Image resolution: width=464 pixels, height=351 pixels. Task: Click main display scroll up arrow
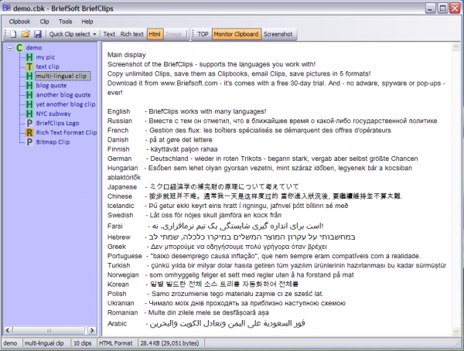pos(455,46)
